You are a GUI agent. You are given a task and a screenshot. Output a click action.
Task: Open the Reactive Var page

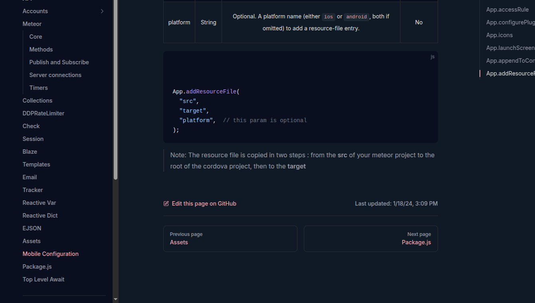tap(39, 203)
